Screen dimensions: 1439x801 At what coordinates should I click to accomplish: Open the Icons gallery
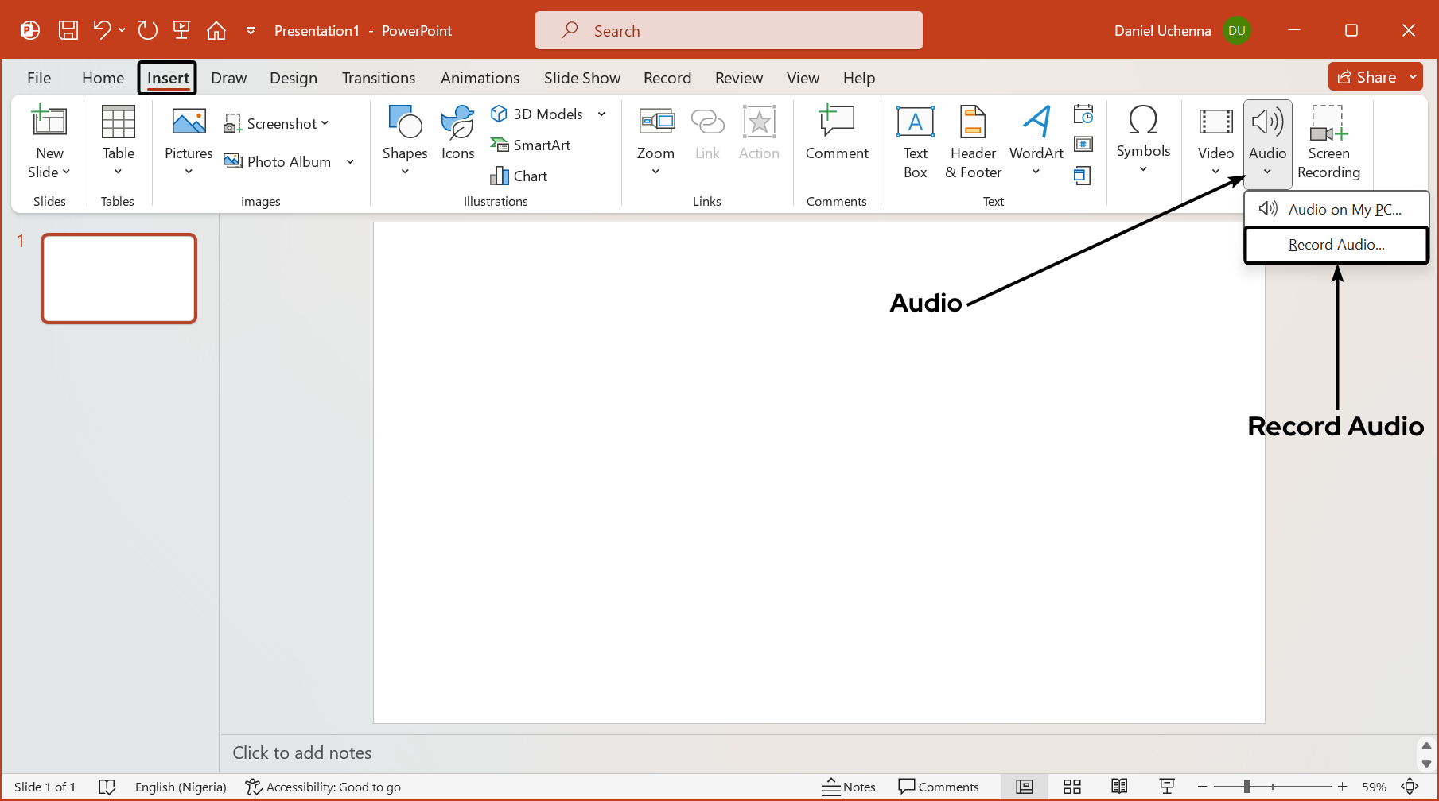point(457,133)
